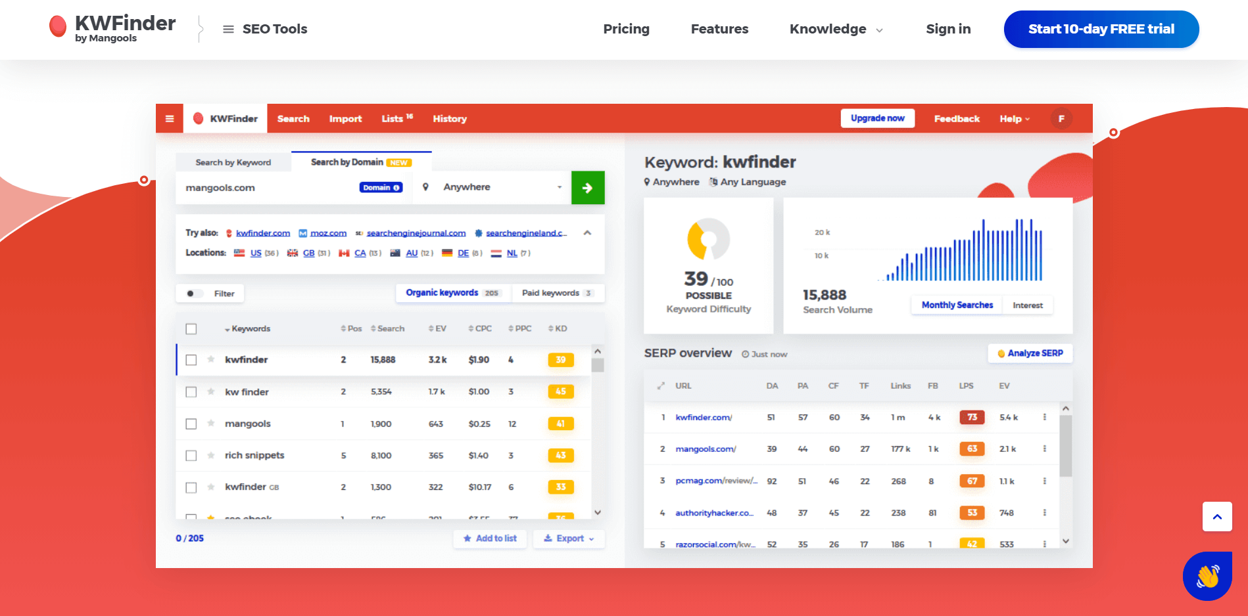Click the LPS 63 badge for mangools.com
Screen dimensions: 1248x616
[972, 449]
